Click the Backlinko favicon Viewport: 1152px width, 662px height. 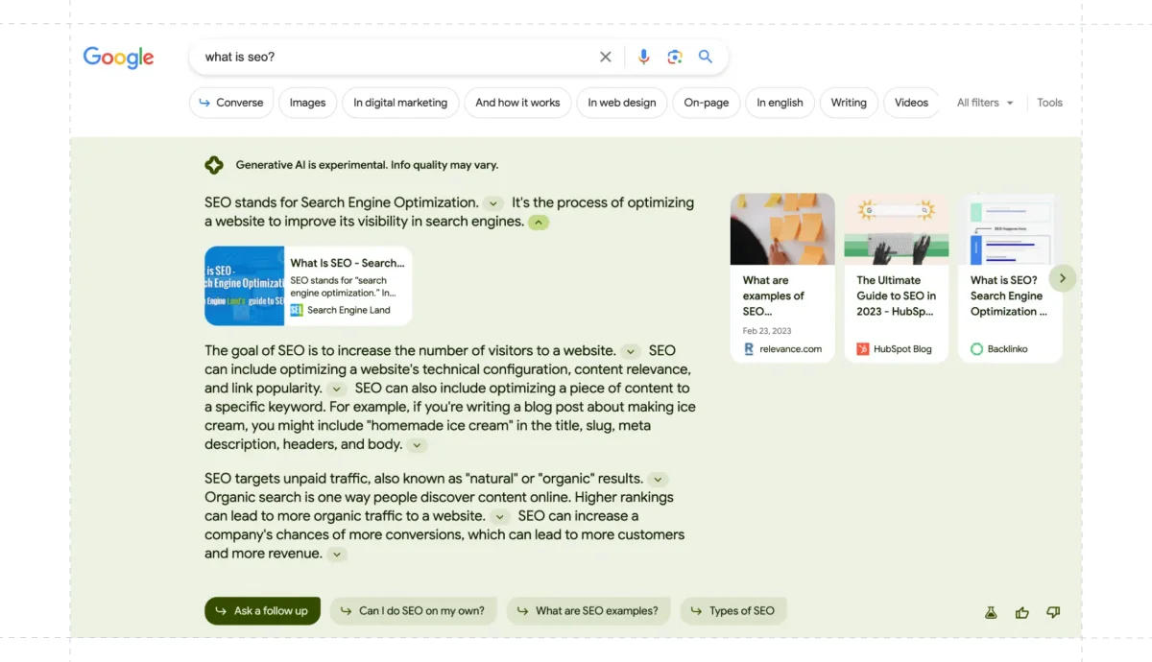977,349
